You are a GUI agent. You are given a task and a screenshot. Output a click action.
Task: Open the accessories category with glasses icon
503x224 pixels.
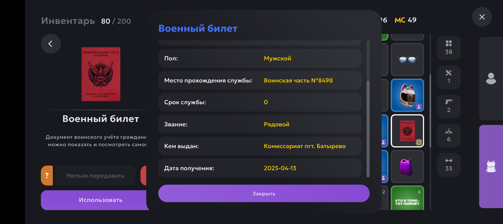pos(448,164)
